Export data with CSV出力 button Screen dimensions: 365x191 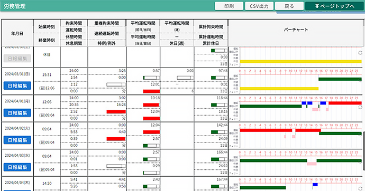click(x=259, y=6)
